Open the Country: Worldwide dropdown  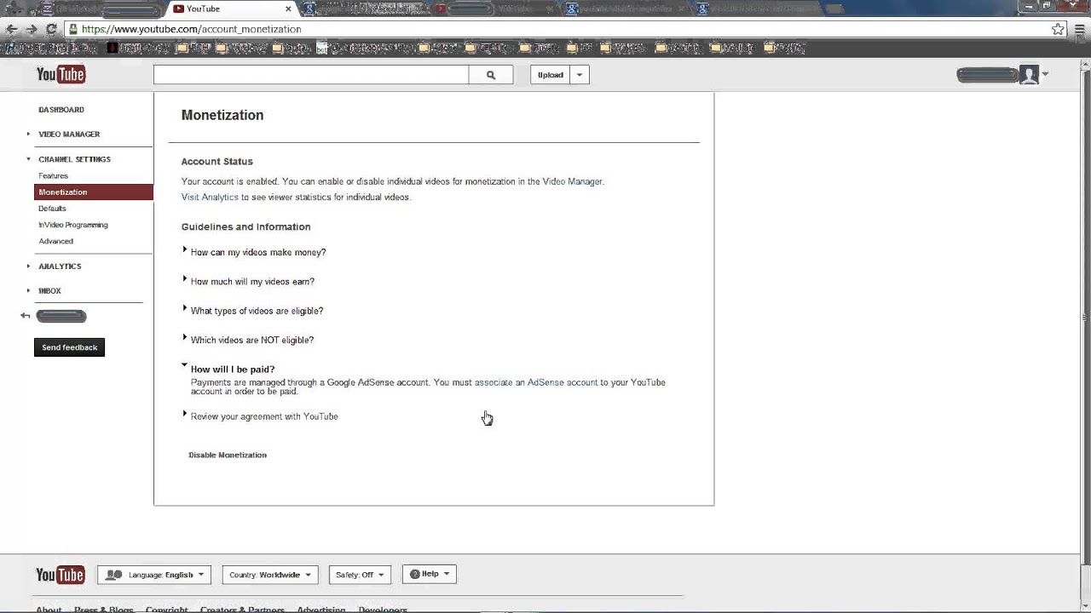pyautogui.click(x=270, y=575)
